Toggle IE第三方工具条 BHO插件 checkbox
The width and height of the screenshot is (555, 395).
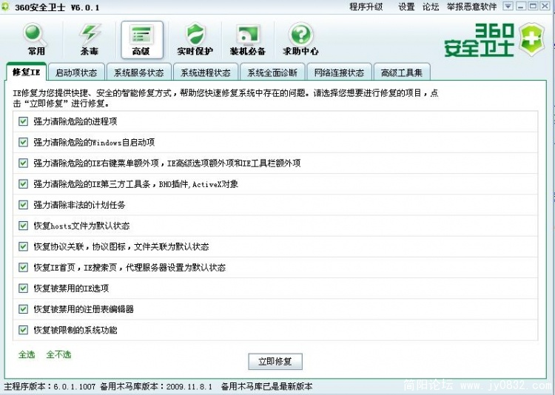click(24, 184)
